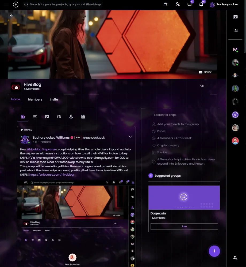The image size is (246, 267).
Task: Open Zachary ackza Williams author name link
Action: [x=51, y=138]
